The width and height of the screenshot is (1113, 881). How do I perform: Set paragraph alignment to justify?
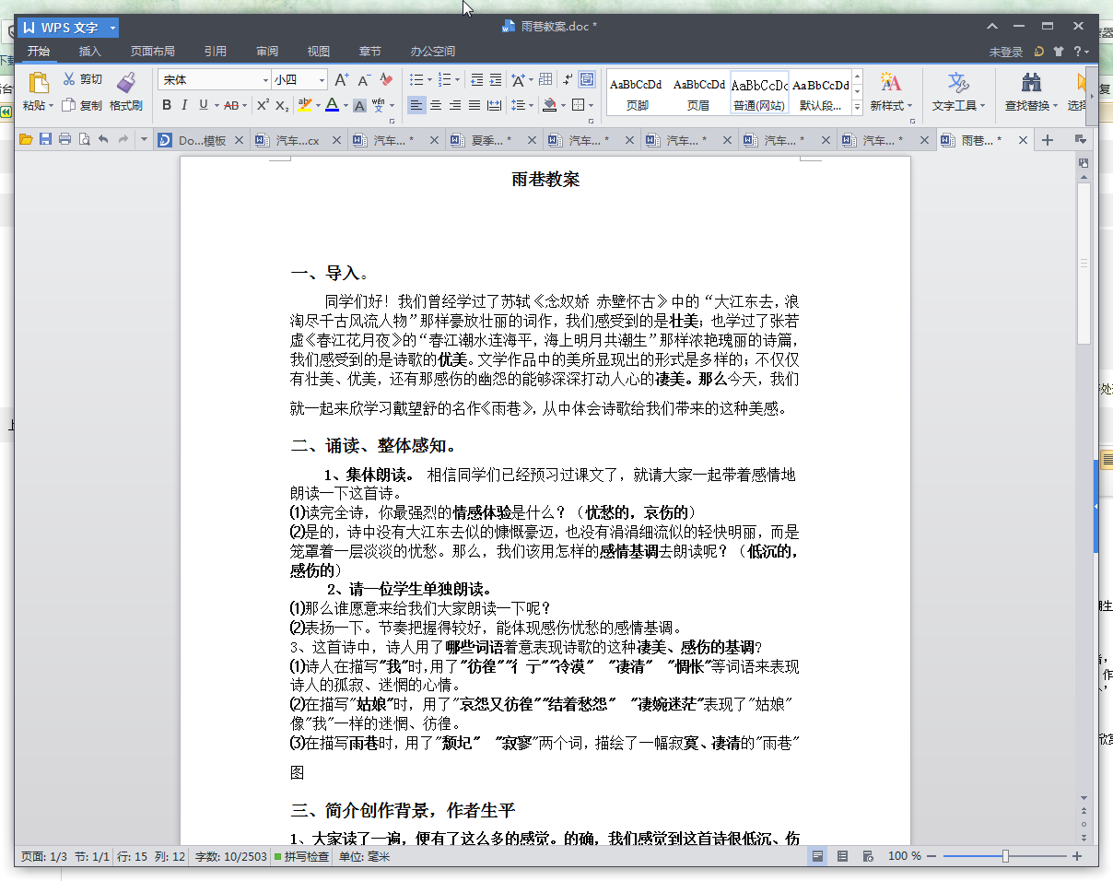pos(474,105)
